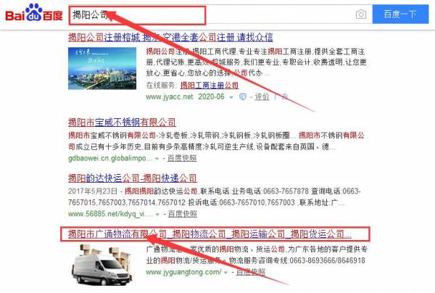The image size is (435, 293).
Task: Click the 评价 link
Action: [x=262, y=96]
